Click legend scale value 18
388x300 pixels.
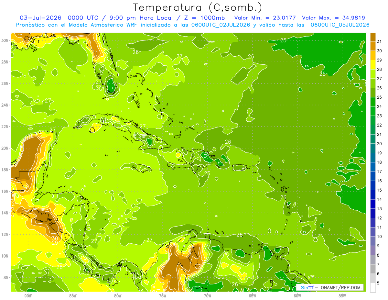click(379, 162)
